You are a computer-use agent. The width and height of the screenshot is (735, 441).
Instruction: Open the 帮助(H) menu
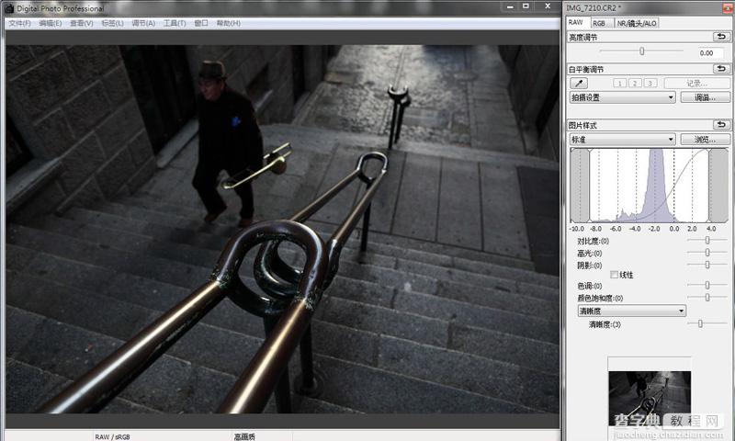tap(228, 23)
